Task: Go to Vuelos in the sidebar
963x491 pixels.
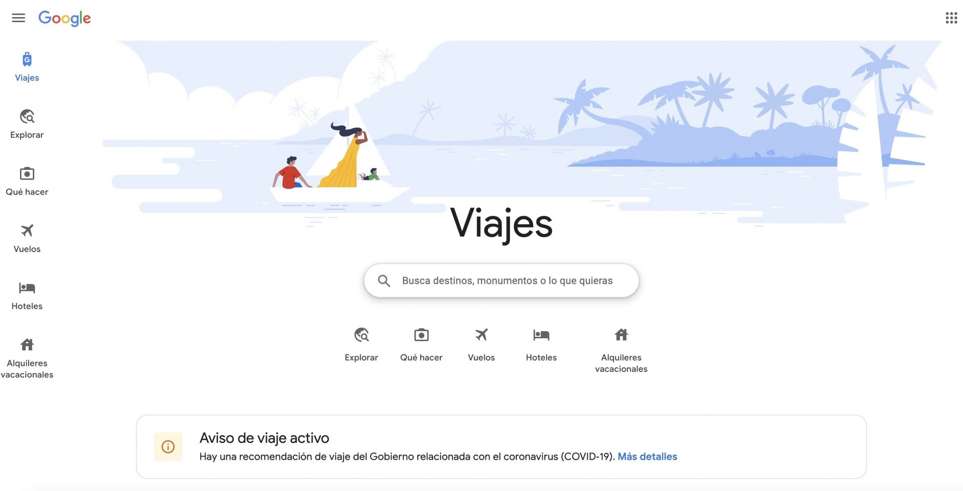Action: click(x=27, y=238)
